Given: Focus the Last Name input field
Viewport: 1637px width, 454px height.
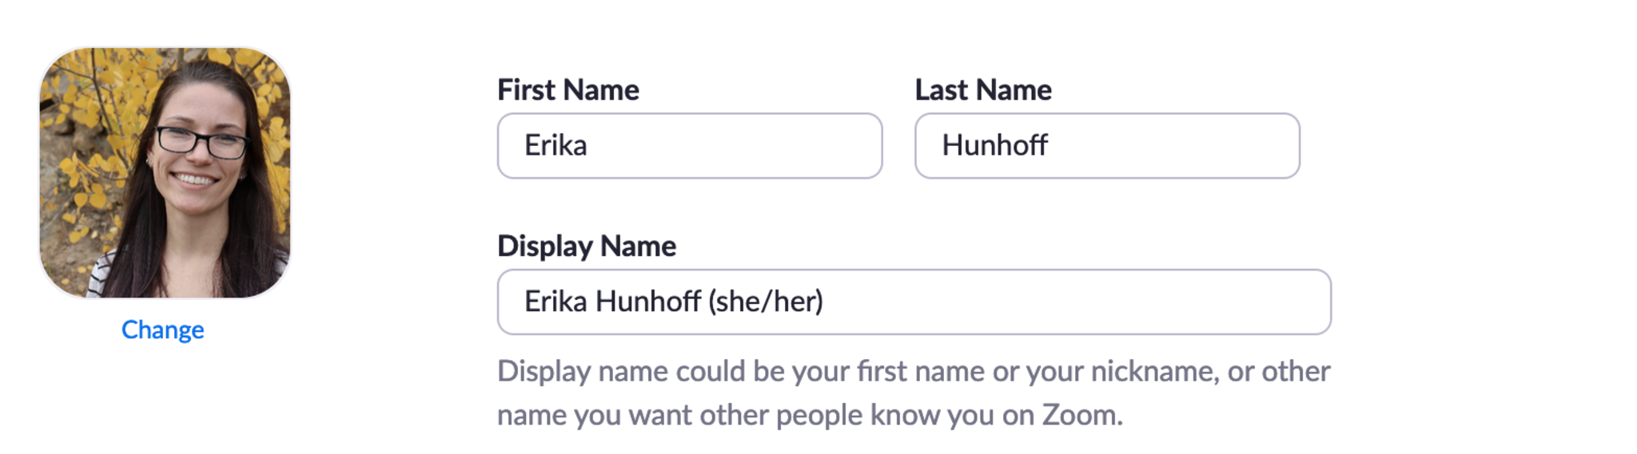Looking at the screenshot, I should point(1106,146).
